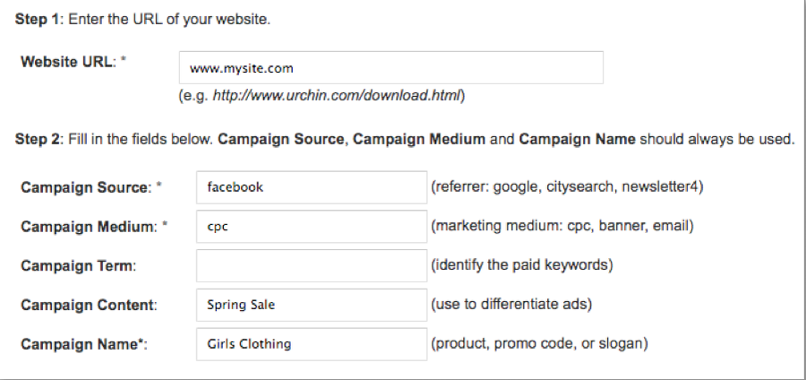The height and width of the screenshot is (380, 806).
Task: Select the empty Campaign Term field
Action: coord(311,265)
